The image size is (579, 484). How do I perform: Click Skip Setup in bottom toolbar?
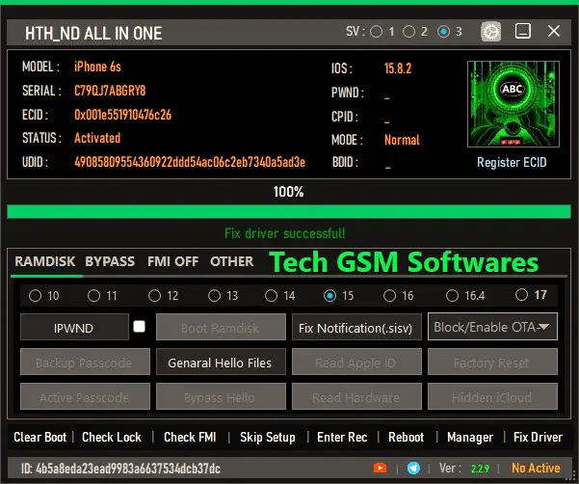point(268,438)
